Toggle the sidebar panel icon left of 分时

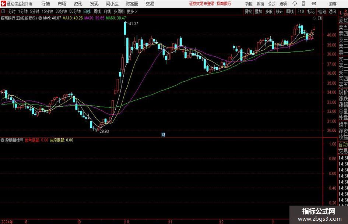3,11
